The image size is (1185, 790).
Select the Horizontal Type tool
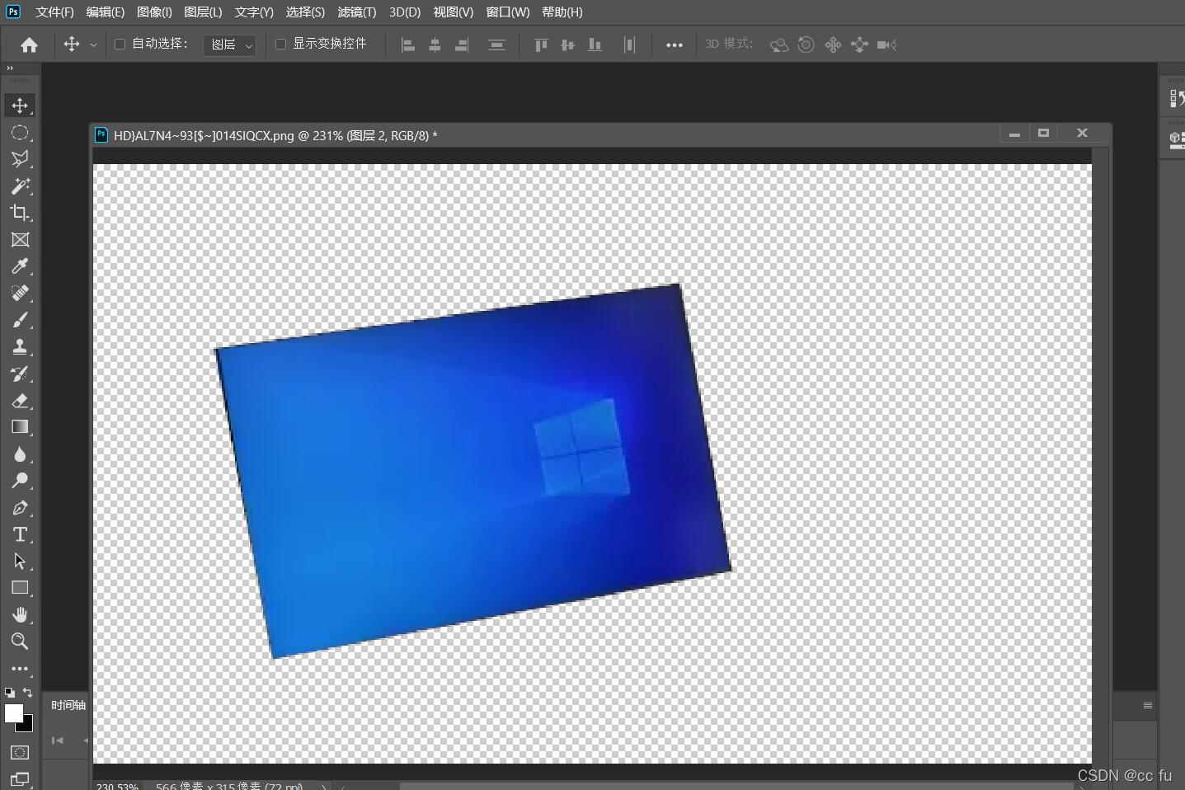click(x=20, y=534)
